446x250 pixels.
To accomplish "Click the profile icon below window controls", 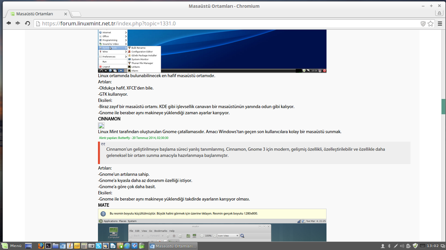I will (439, 13).
